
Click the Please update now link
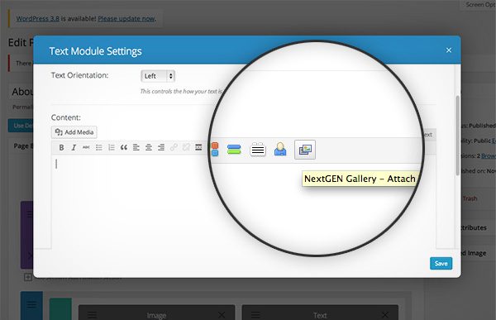[x=126, y=19]
